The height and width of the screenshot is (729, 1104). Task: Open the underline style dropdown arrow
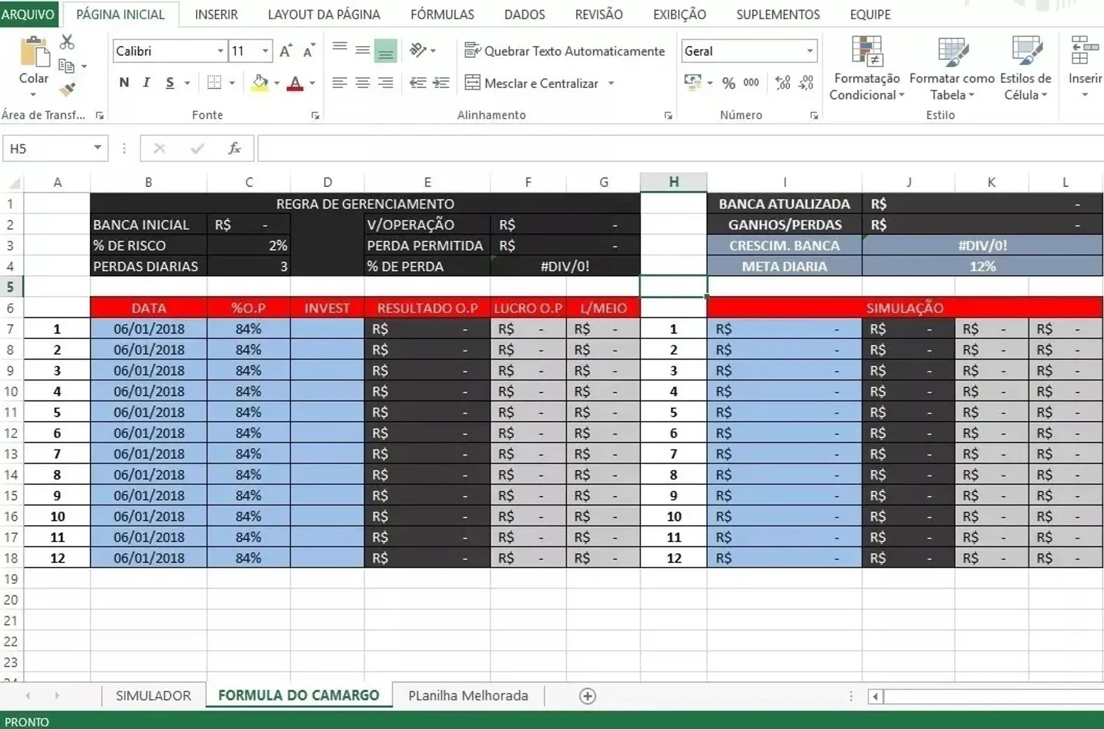[187, 84]
